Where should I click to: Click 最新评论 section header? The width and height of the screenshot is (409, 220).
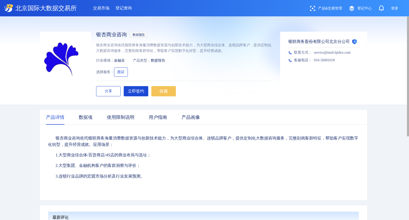coord(61,217)
